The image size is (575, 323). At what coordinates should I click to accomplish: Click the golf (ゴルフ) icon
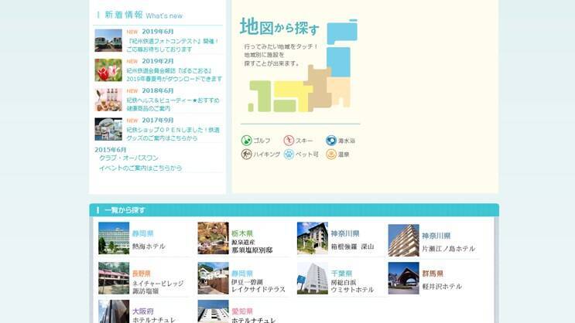(x=246, y=141)
